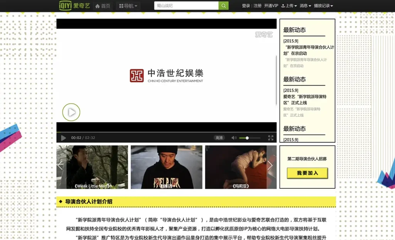The height and width of the screenshot is (240, 395).
Task: Click the yellow 我要加入 button
Action: point(307,173)
